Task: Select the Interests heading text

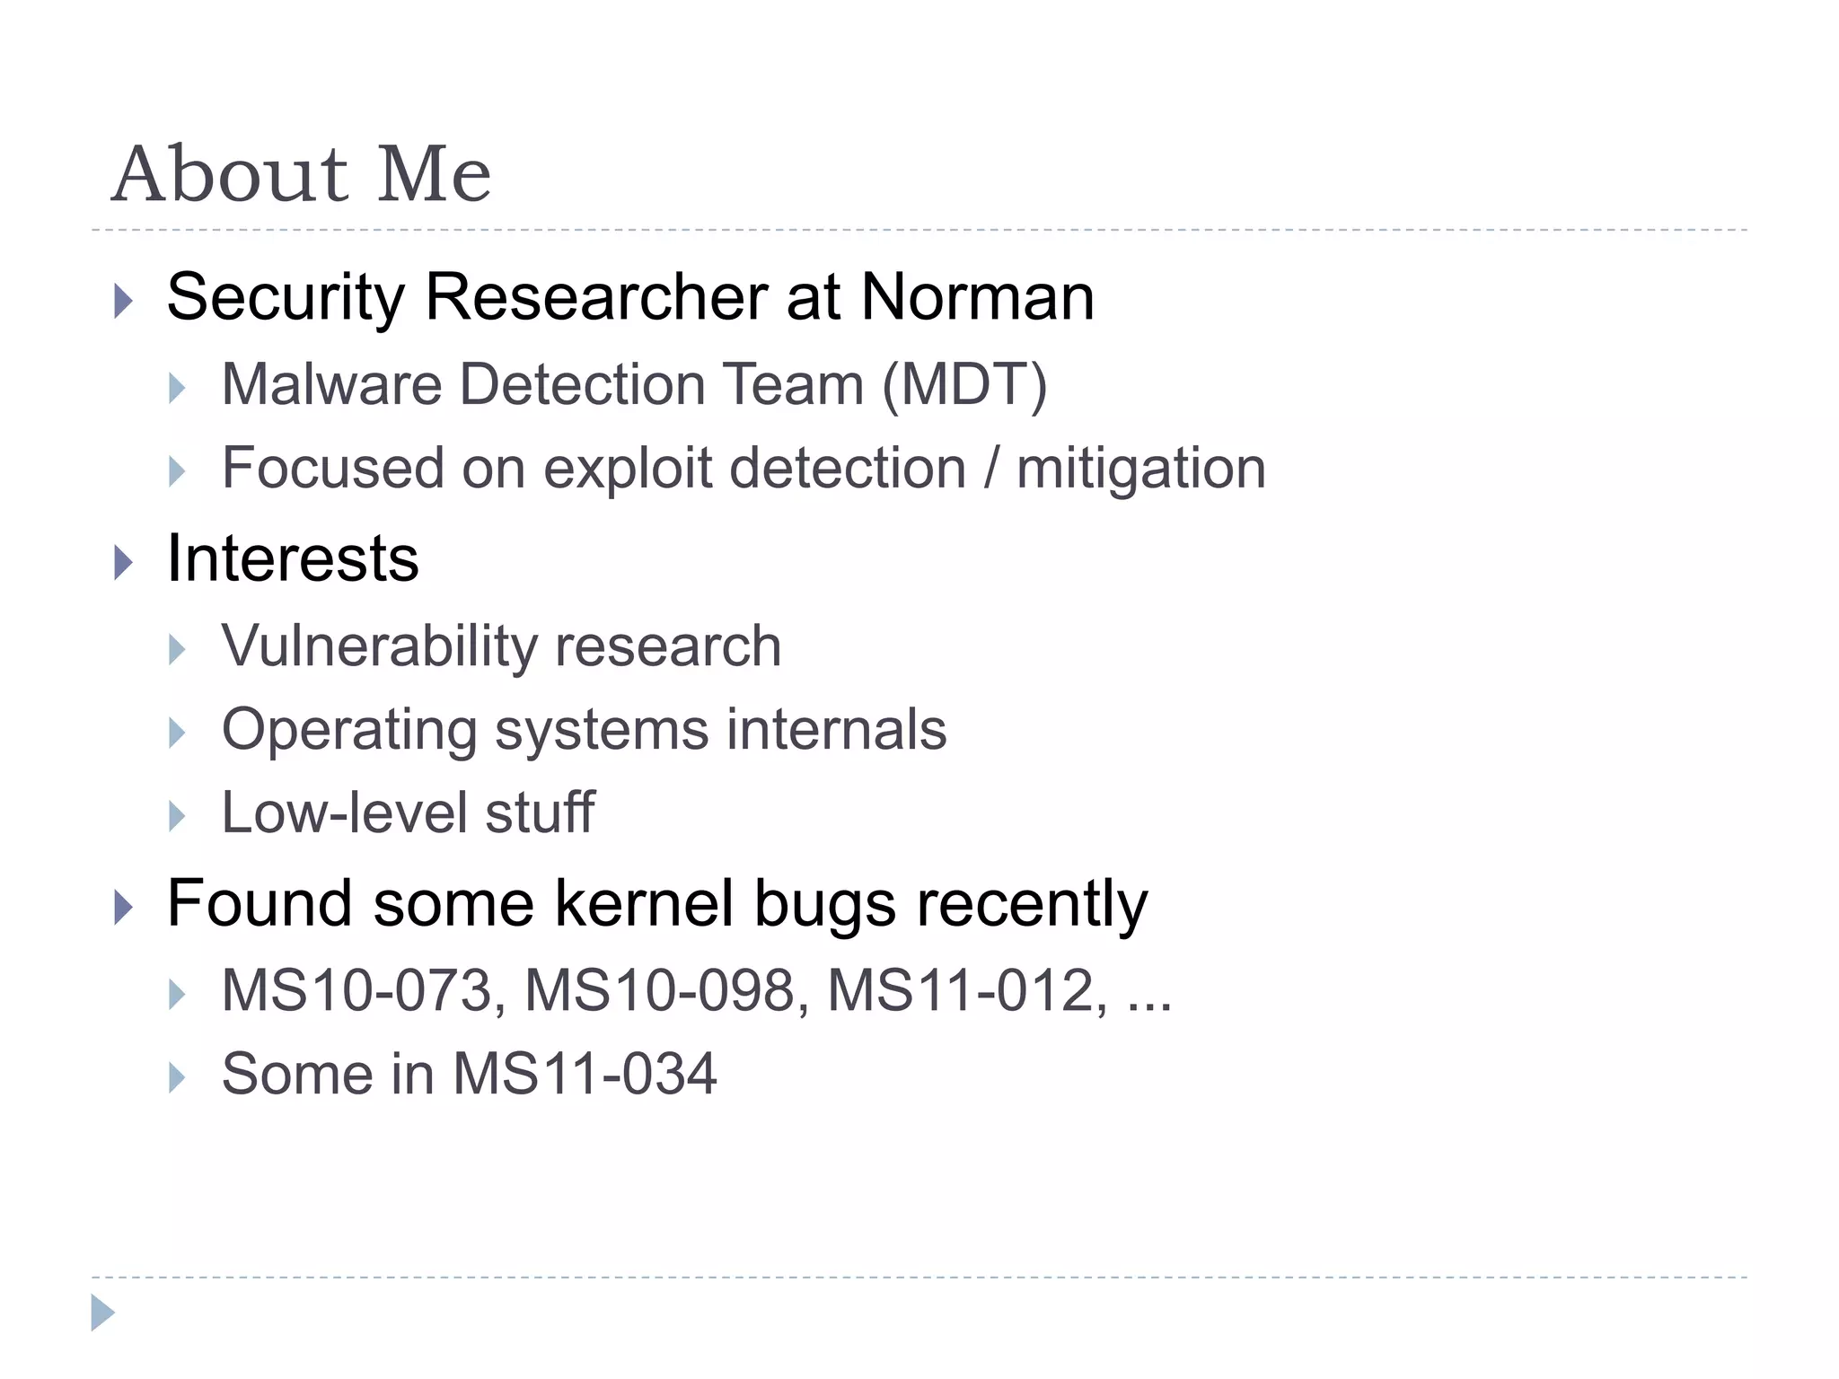Action: click(x=293, y=558)
